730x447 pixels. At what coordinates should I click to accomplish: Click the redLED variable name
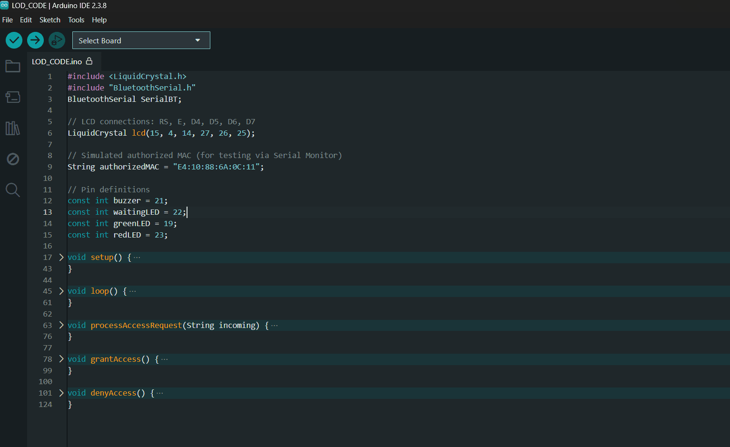(127, 235)
